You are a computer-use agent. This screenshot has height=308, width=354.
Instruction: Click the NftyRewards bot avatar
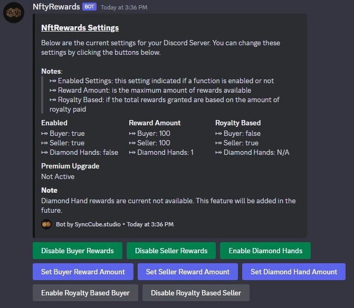point(14,13)
